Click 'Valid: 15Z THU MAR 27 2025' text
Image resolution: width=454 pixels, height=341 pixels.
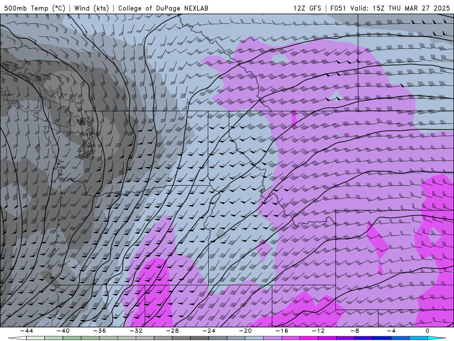tap(400, 8)
